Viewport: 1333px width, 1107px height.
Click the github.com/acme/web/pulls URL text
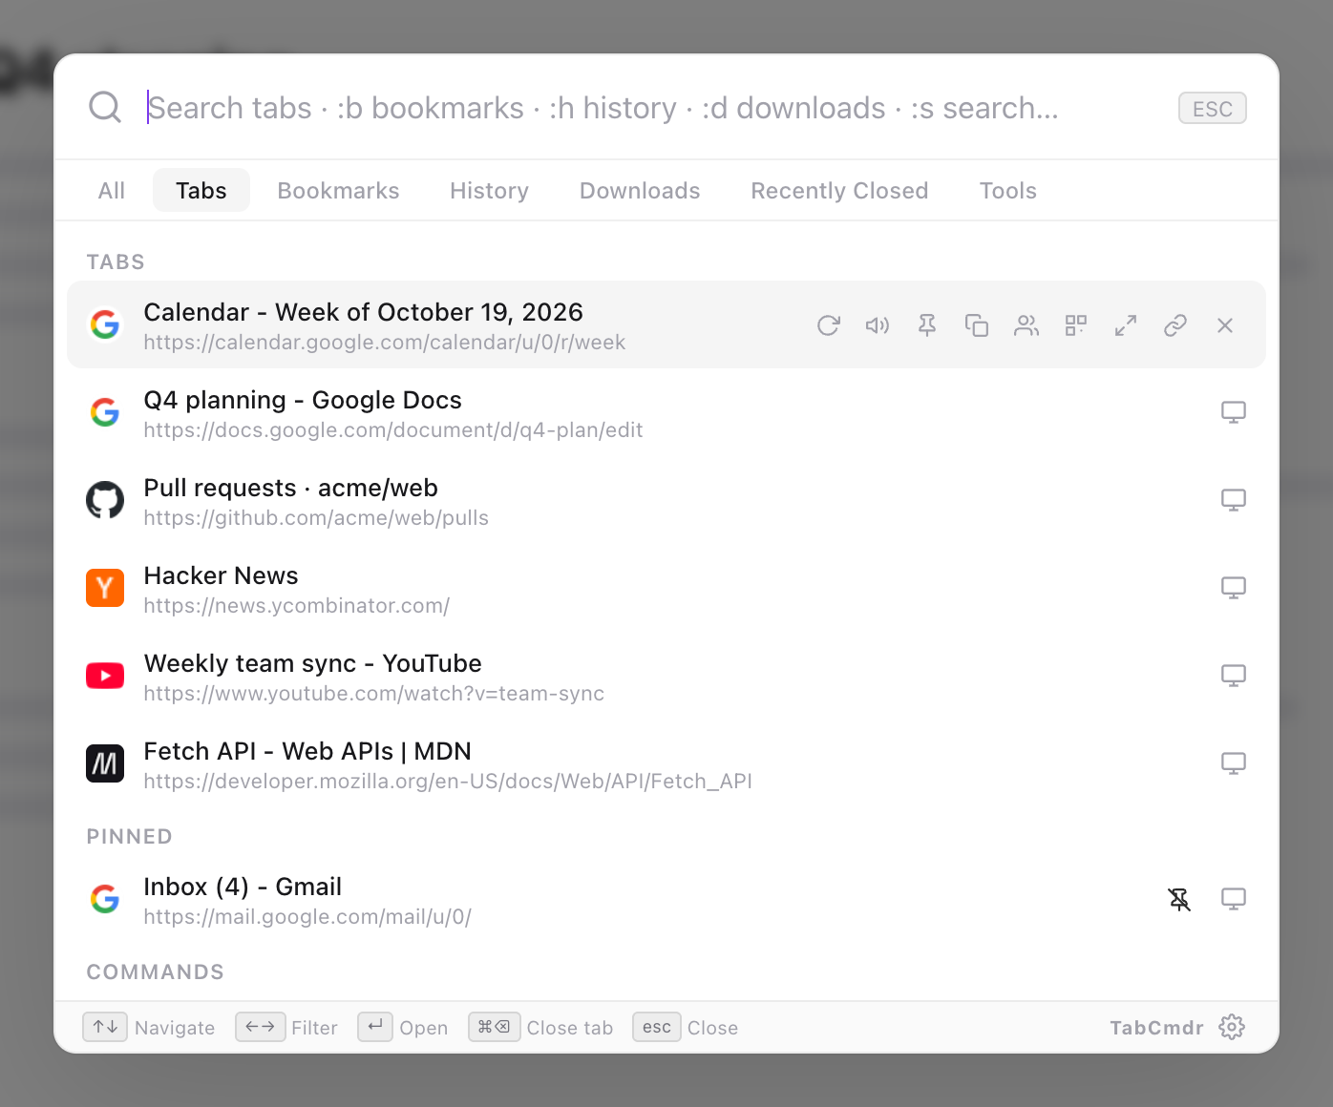[316, 518]
